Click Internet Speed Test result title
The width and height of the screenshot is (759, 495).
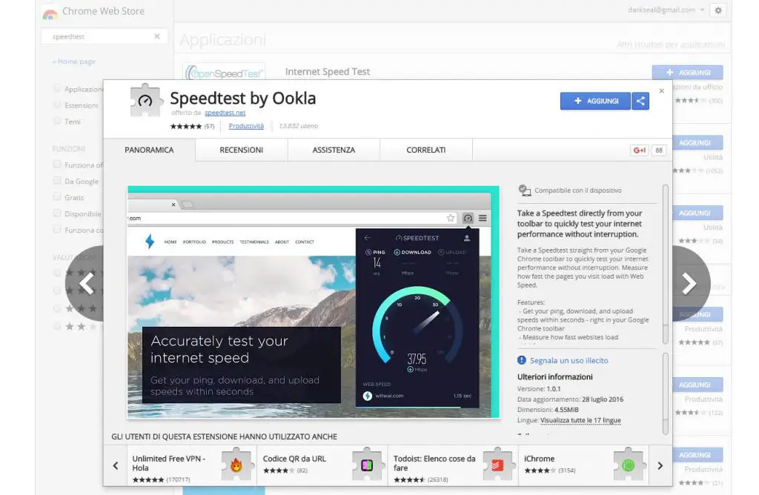pyautogui.click(x=328, y=72)
